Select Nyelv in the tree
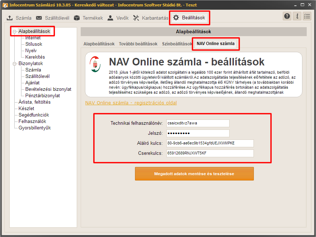316x237 pixels. 31,51
